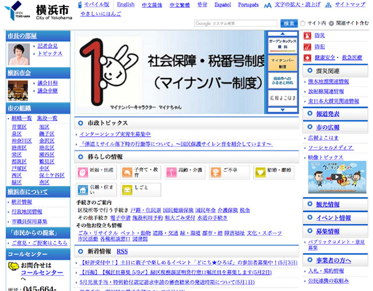Select the 関連サイト含む radio button
The width and height of the screenshot is (373, 291).
pos(331,23)
